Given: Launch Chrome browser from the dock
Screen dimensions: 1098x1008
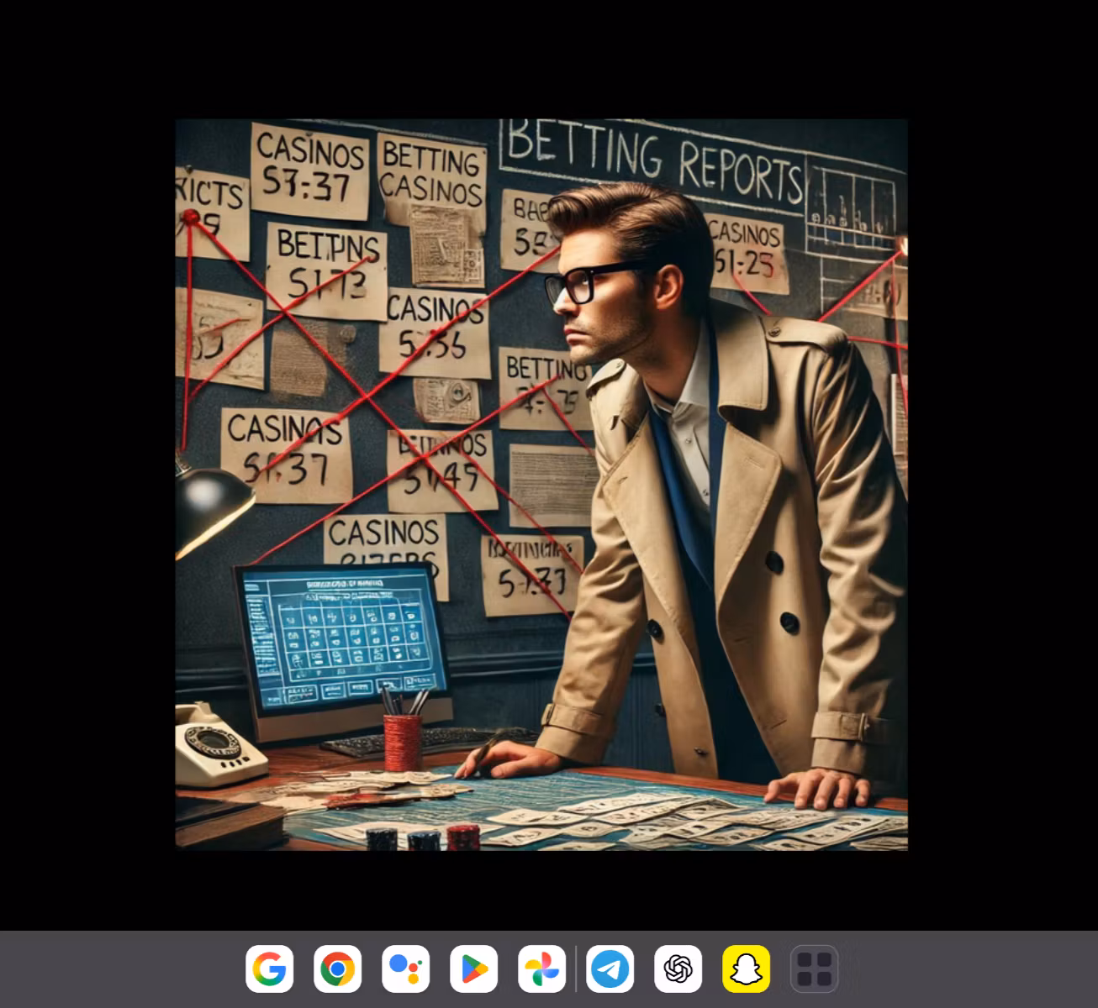Looking at the screenshot, I should 338,969.
